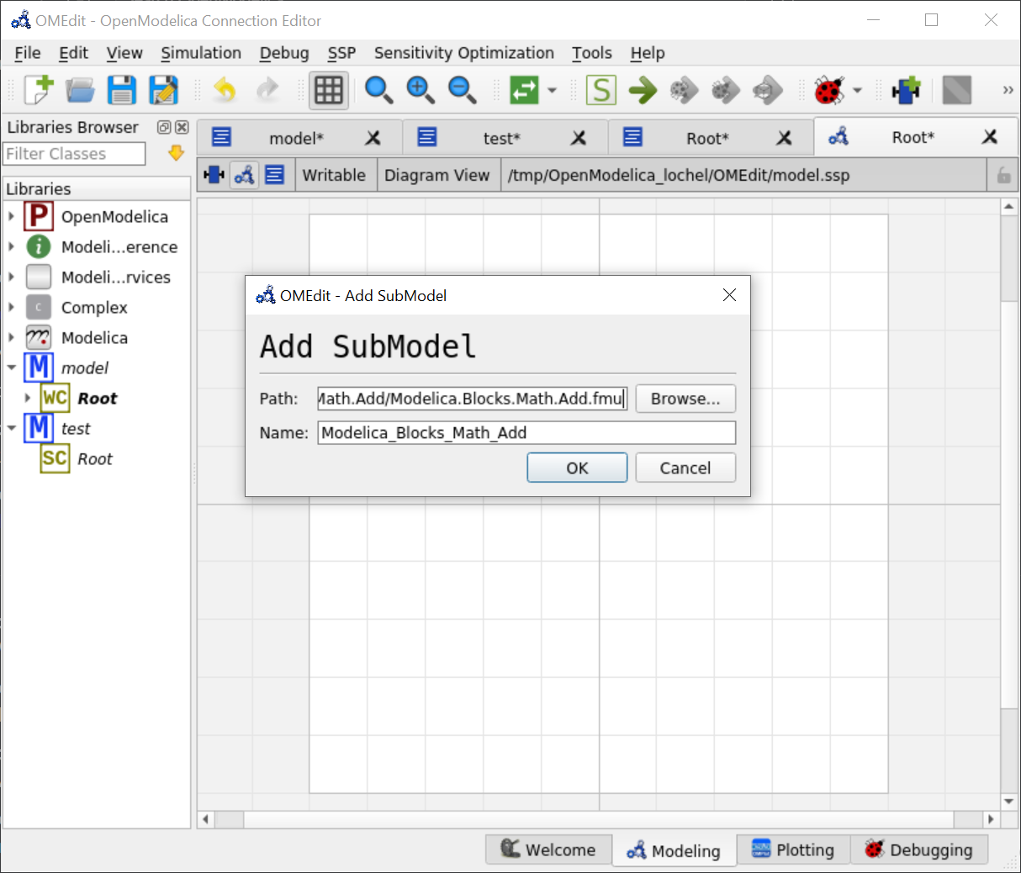Expand the OpenModelica library node
This screenshot has height=873, width=1021.
click(11, 216)
